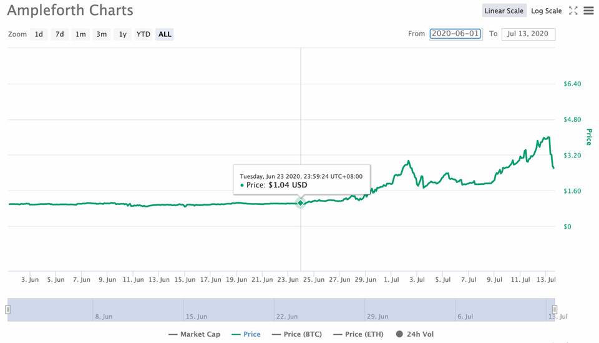Select the ALL zoom range

tap(165, 34)
